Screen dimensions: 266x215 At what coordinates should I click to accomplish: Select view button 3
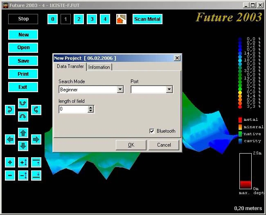(92, 19)
